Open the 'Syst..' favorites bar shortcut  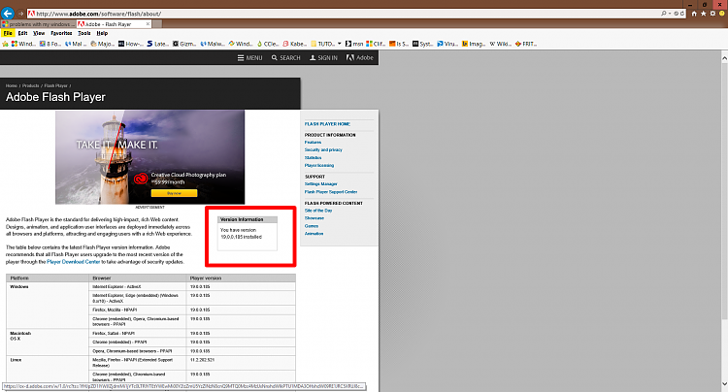pyautogui.click(x=423, y=44)
